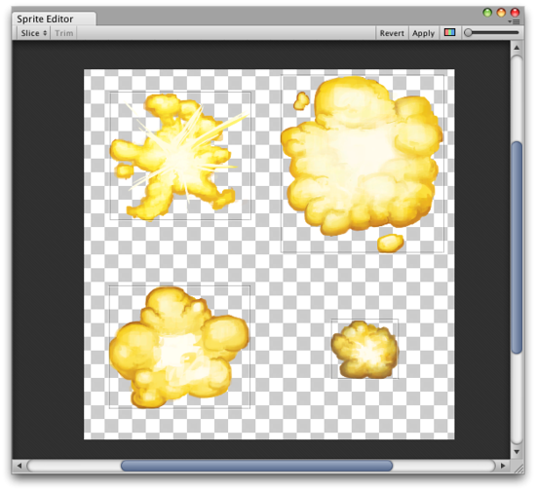Open the window options menu icon
The width and height of the screenshot is (536, 491).
pyautogui.click(x=515, y=21)
